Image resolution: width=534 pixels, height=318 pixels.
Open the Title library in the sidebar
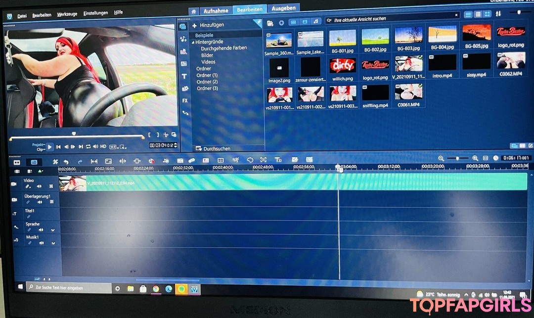pos(184,76)
